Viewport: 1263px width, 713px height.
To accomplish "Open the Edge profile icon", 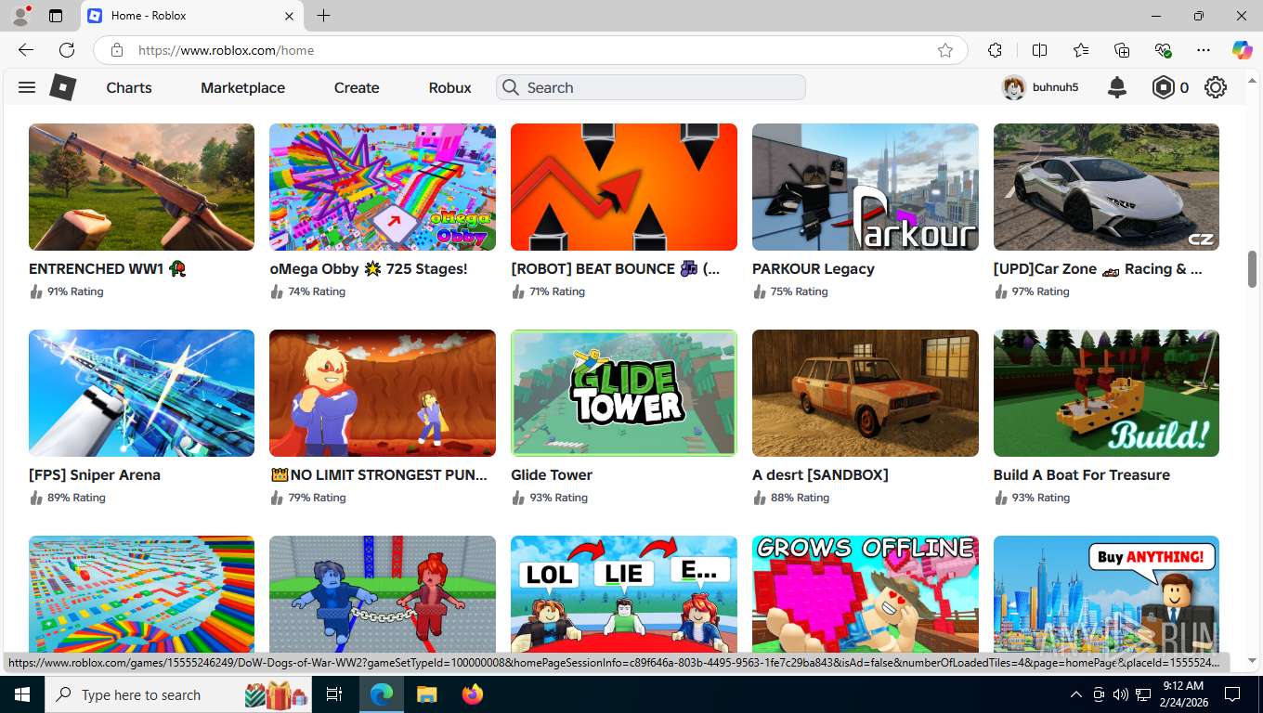I will tap(20, 16).
